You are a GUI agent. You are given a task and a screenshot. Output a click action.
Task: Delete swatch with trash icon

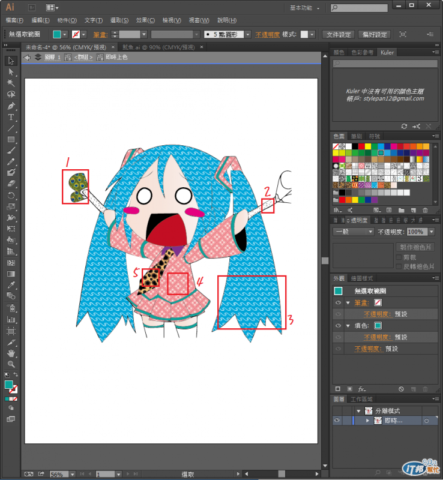[x=425, y=211]
